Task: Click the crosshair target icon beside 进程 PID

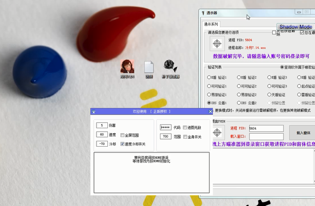Action: [217, 43]
